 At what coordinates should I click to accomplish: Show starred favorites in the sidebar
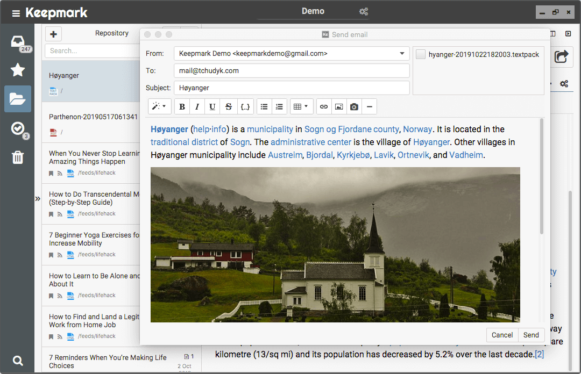[18, 70]
